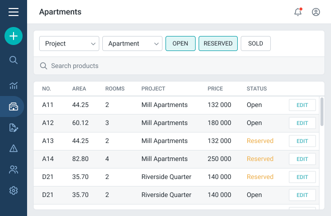Open the settings gear sidebar icon

(x=14, y=190)
